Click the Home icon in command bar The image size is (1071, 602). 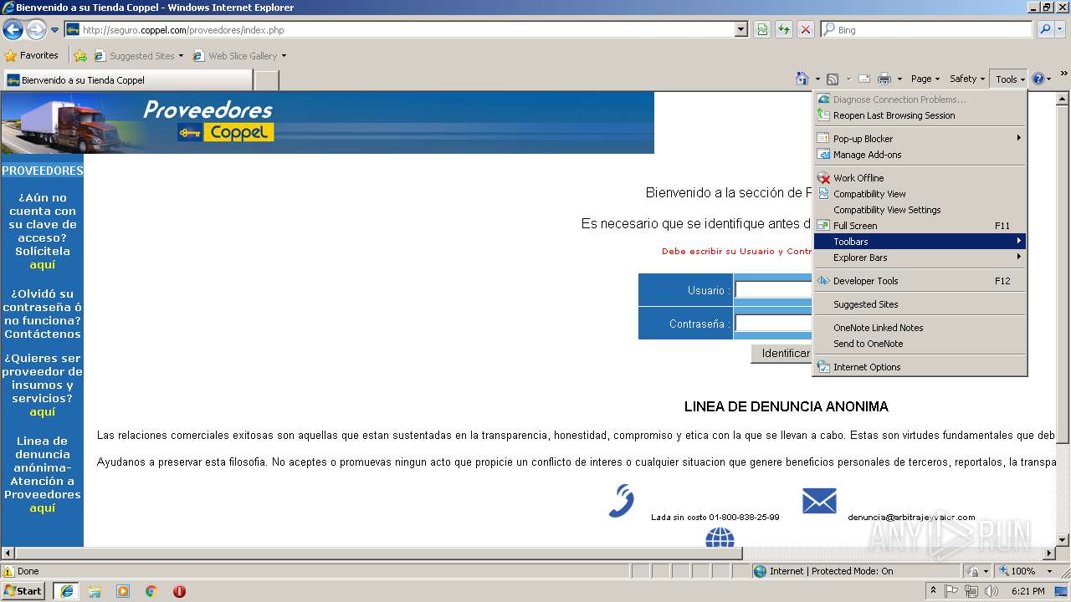click(802, 79)
